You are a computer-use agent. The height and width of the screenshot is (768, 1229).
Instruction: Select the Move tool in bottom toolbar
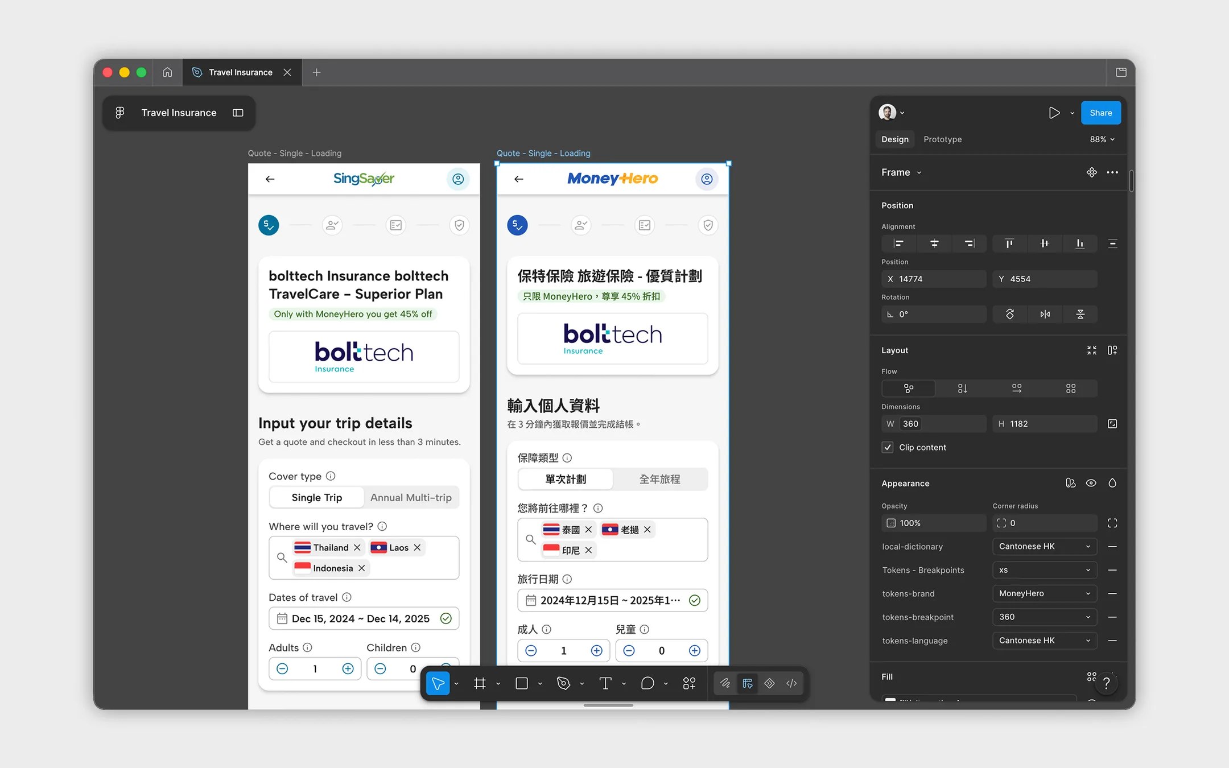point(438,683)
